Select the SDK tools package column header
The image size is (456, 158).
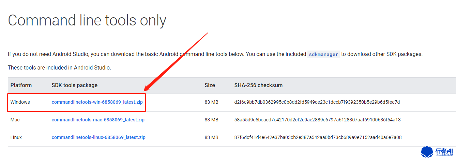point(75,85)
